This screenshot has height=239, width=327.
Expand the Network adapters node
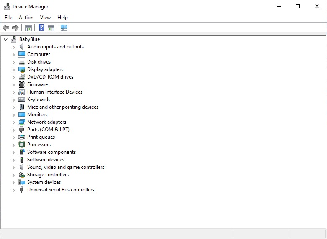tap(13, 122)
